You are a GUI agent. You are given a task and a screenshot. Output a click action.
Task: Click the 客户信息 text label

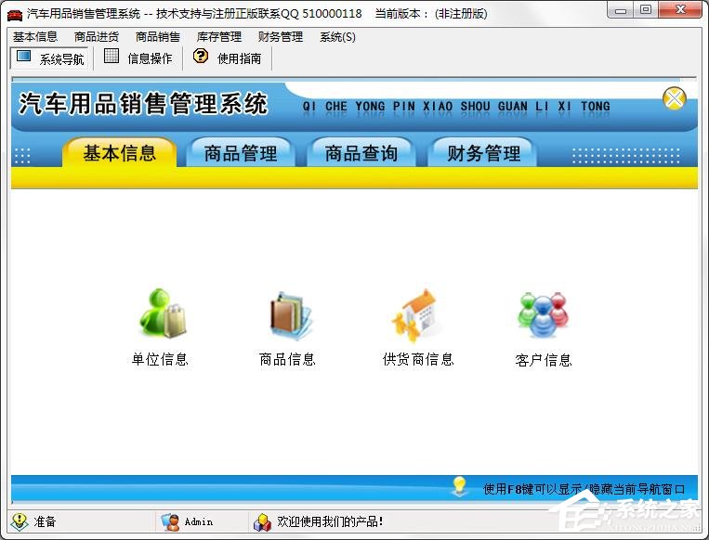click(x=543, y=360)
